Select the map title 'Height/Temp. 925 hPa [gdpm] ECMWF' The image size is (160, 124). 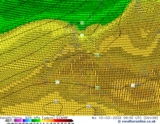click(x=34, y=118)
